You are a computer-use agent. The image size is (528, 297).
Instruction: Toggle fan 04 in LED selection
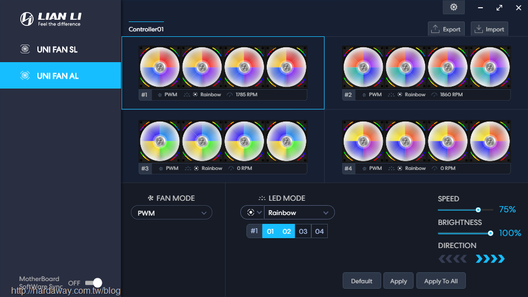(319, 232)
